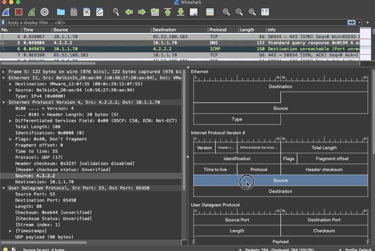This screenshot has width=375, height=251.
Task: Go forward in packet history arrow
Action: pos(142,12)
